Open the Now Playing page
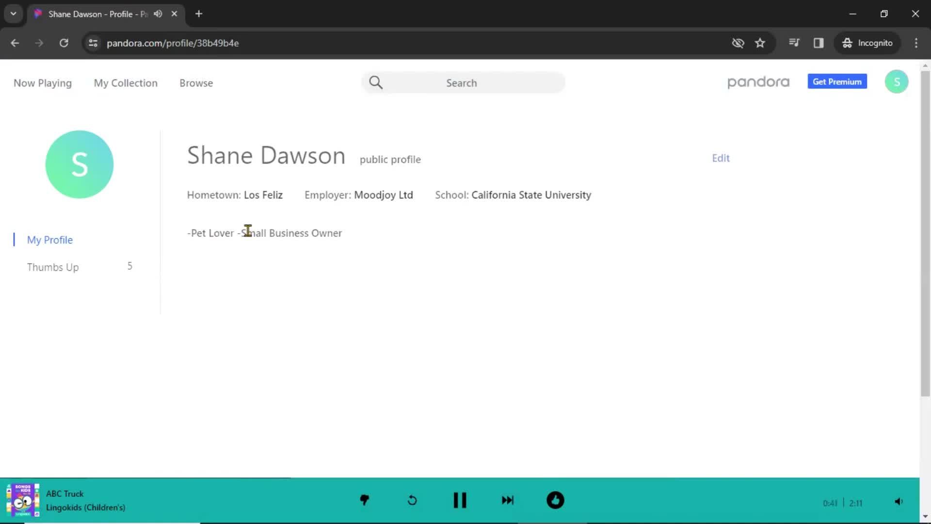 43,83
